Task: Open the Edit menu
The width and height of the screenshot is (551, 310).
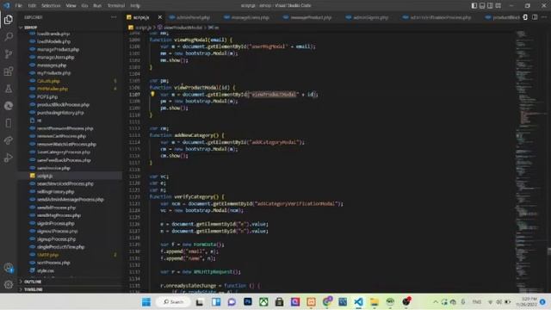Action: 32,6
